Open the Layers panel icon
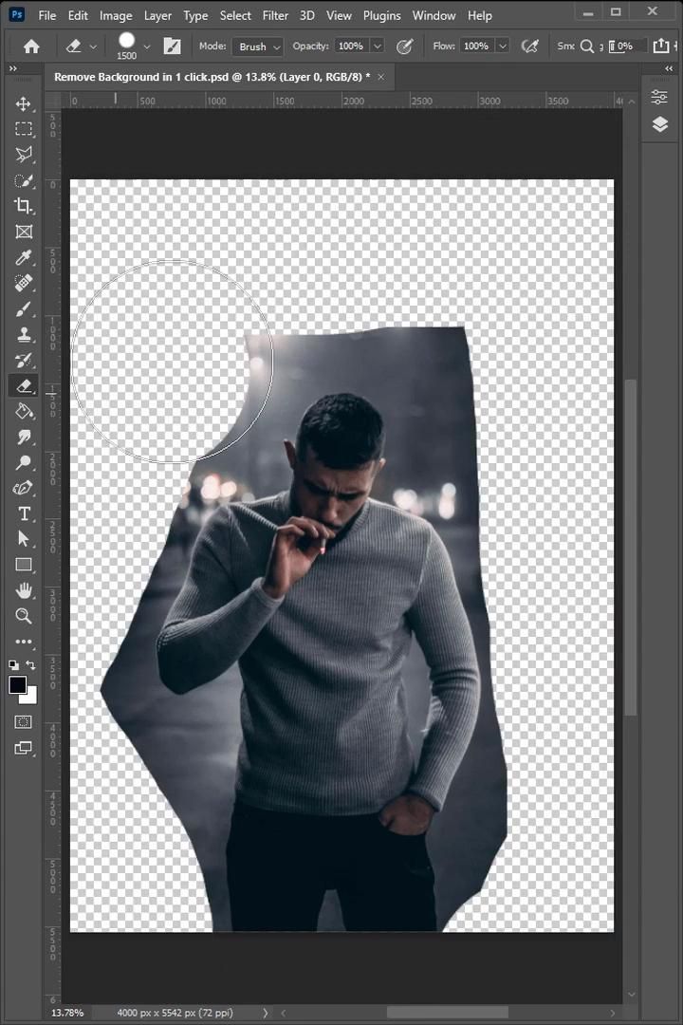683x1025 pixels. tap(659, 124)
